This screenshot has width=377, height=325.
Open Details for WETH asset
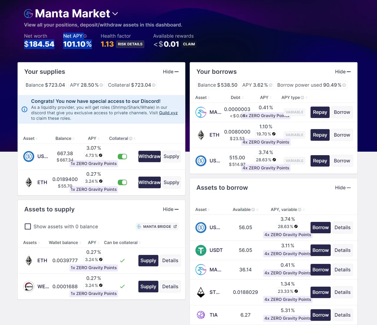170,287
